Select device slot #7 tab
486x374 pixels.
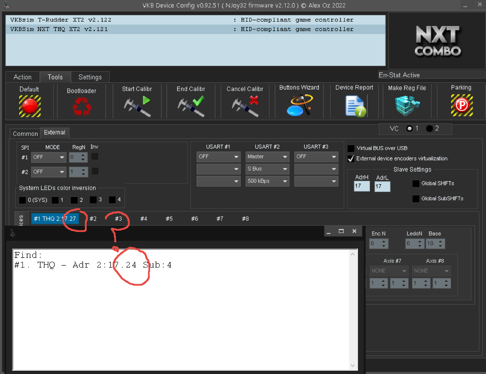(x=220, y=219)
